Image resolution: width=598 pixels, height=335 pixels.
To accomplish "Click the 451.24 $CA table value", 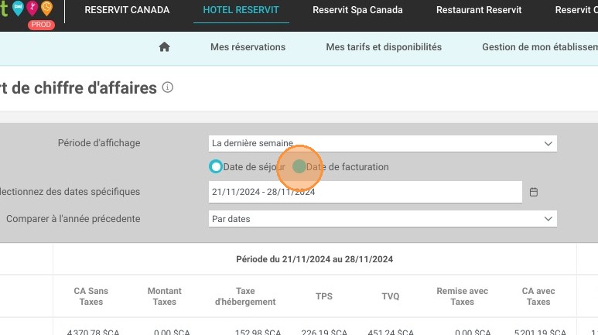I will (x=391, y=332).
